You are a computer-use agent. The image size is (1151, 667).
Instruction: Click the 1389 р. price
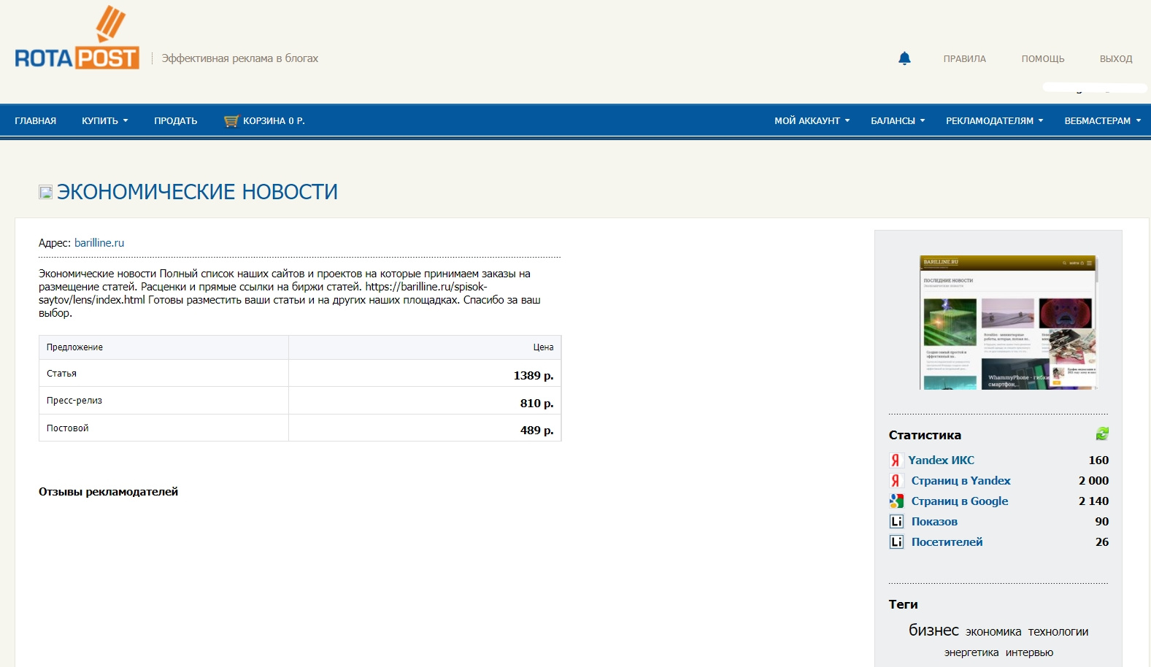pos(534,376)
